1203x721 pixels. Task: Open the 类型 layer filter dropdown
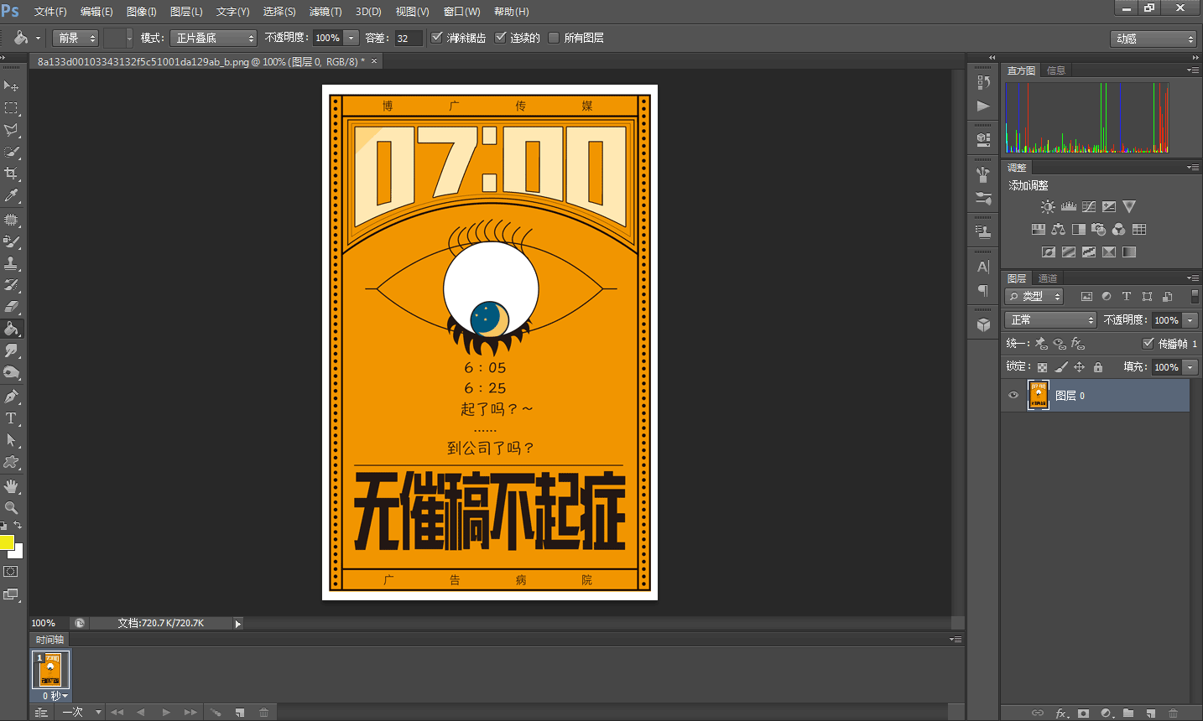pyautogui.click(x=1034, y=296)
